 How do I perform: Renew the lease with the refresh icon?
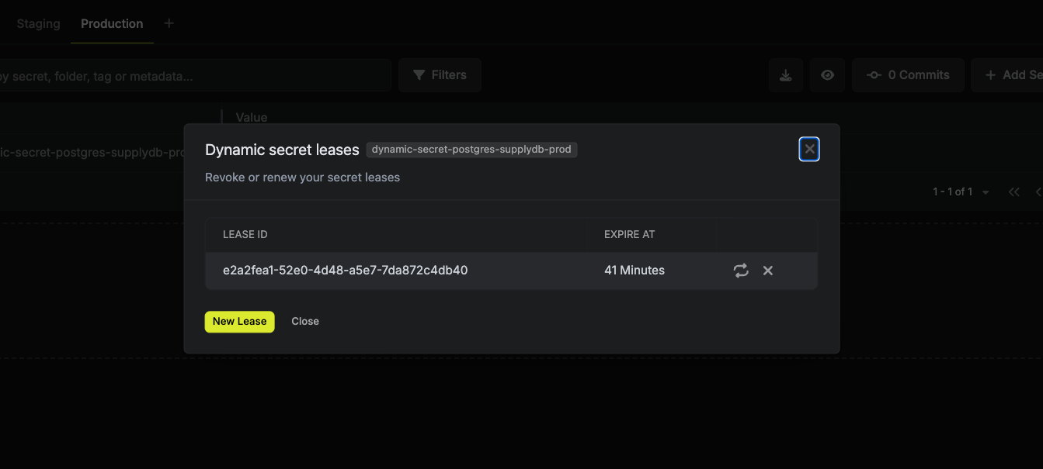741,271
